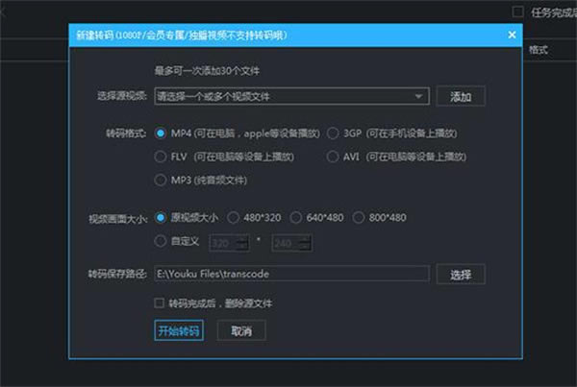The height and width of the screenshot is (387, 577).
Task: Click the custom height field 240
Action: coord(292,243)
